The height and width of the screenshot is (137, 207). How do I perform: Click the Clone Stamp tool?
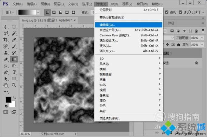tap(6, 53)
